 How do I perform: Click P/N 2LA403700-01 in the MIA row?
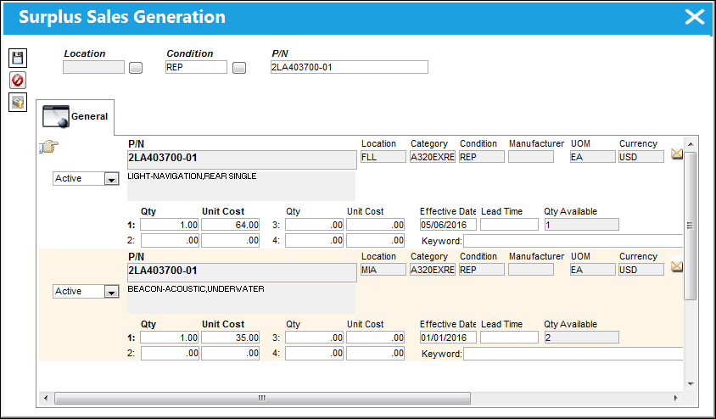pyautogui.click(x=242, y=272)
